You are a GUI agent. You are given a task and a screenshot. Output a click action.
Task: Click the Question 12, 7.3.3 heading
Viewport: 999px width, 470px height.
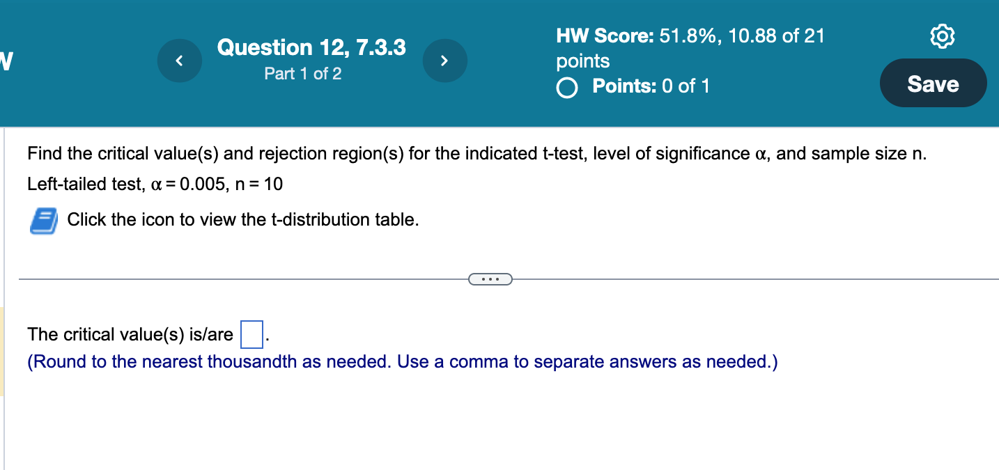[x=311, y=47]
